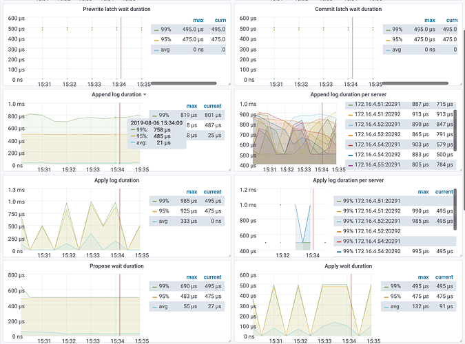Click green color line beside 99% in Propose wait legend
Image resolution: width=465 pixels, height=344 pixels.
point(154,287)
